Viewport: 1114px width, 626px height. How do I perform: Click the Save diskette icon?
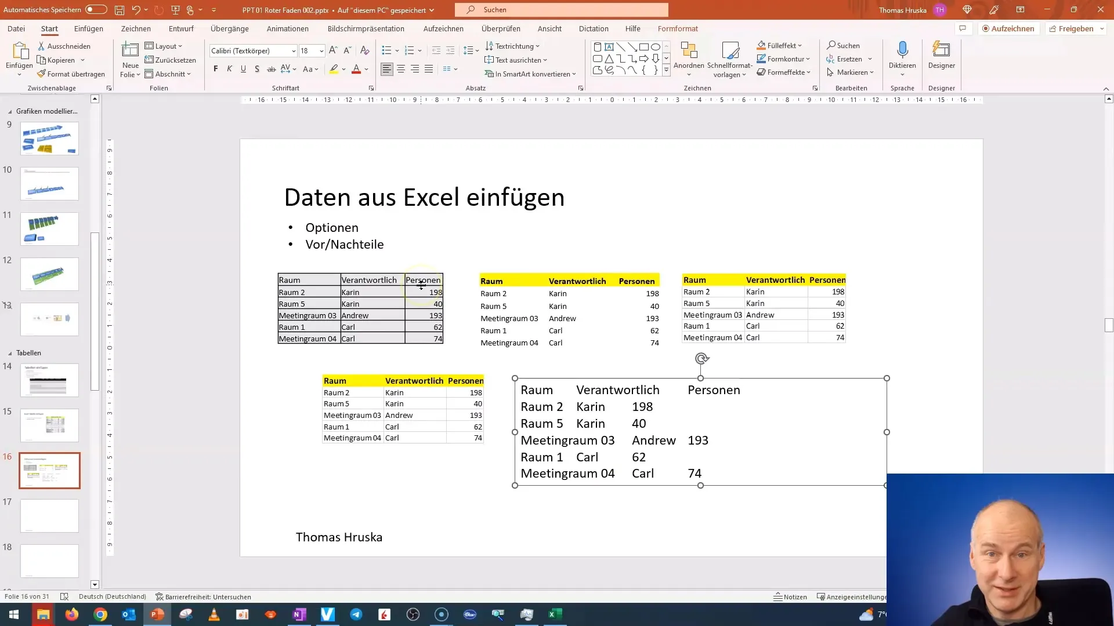coord(119,10)
